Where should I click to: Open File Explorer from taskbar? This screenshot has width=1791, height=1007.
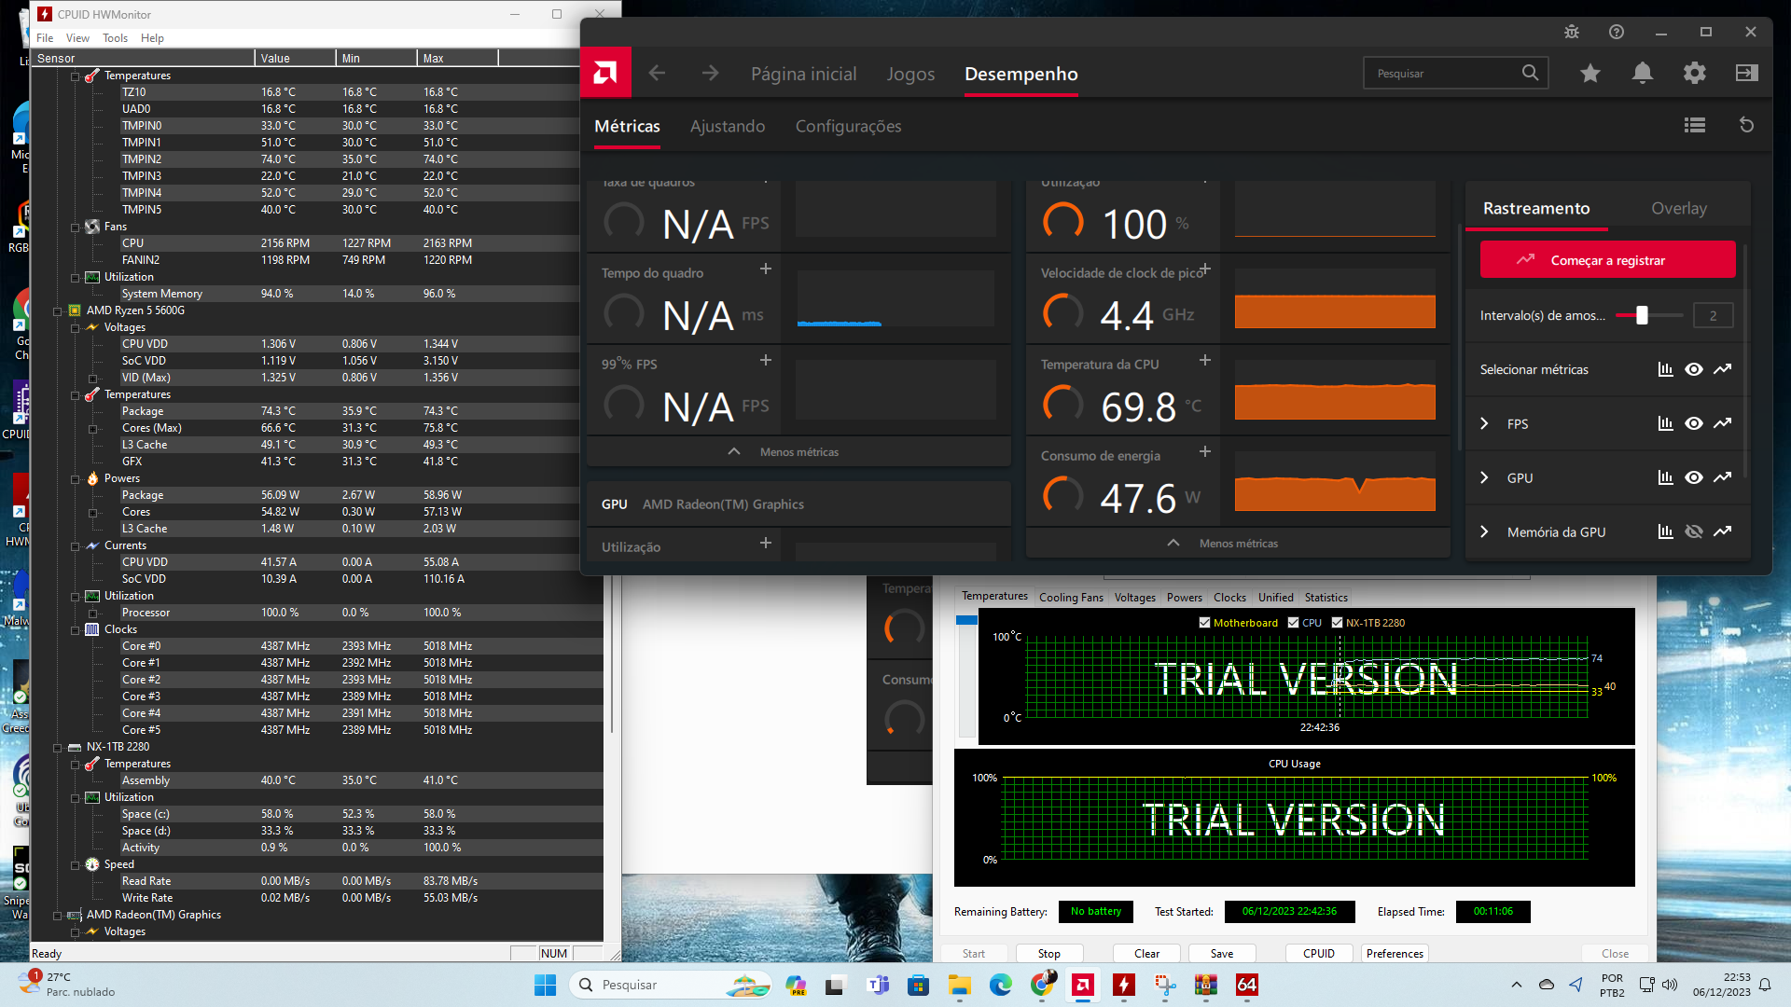(960, 985)
